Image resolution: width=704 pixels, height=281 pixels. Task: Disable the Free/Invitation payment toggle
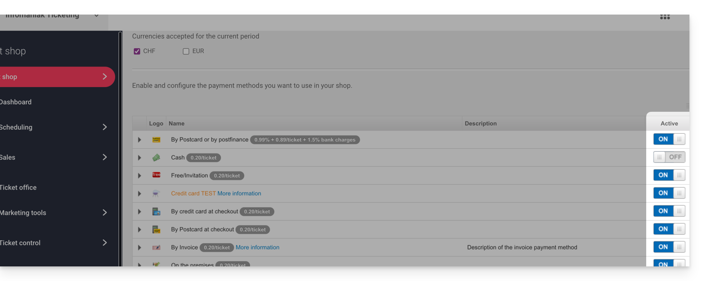coord(669,175)
